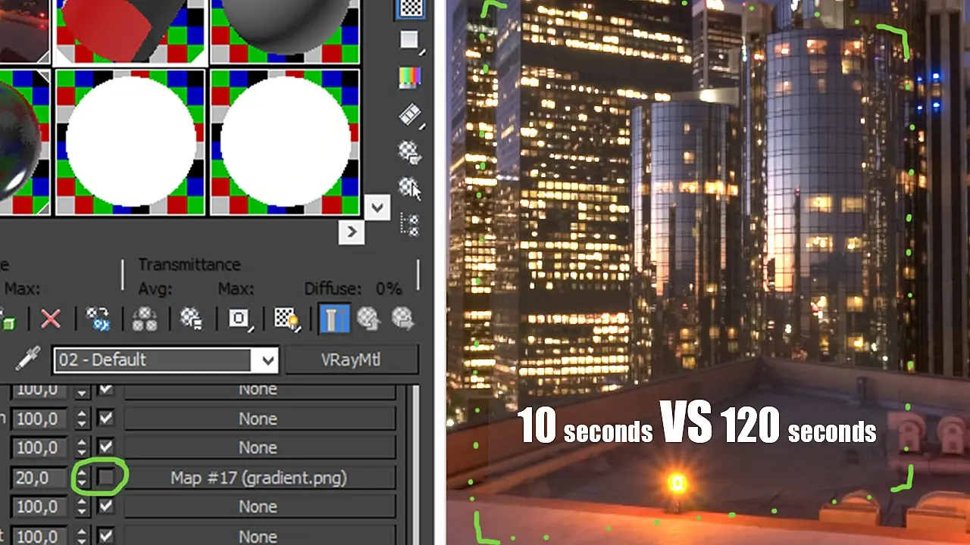Open the Material/Map Navigator

410,224
